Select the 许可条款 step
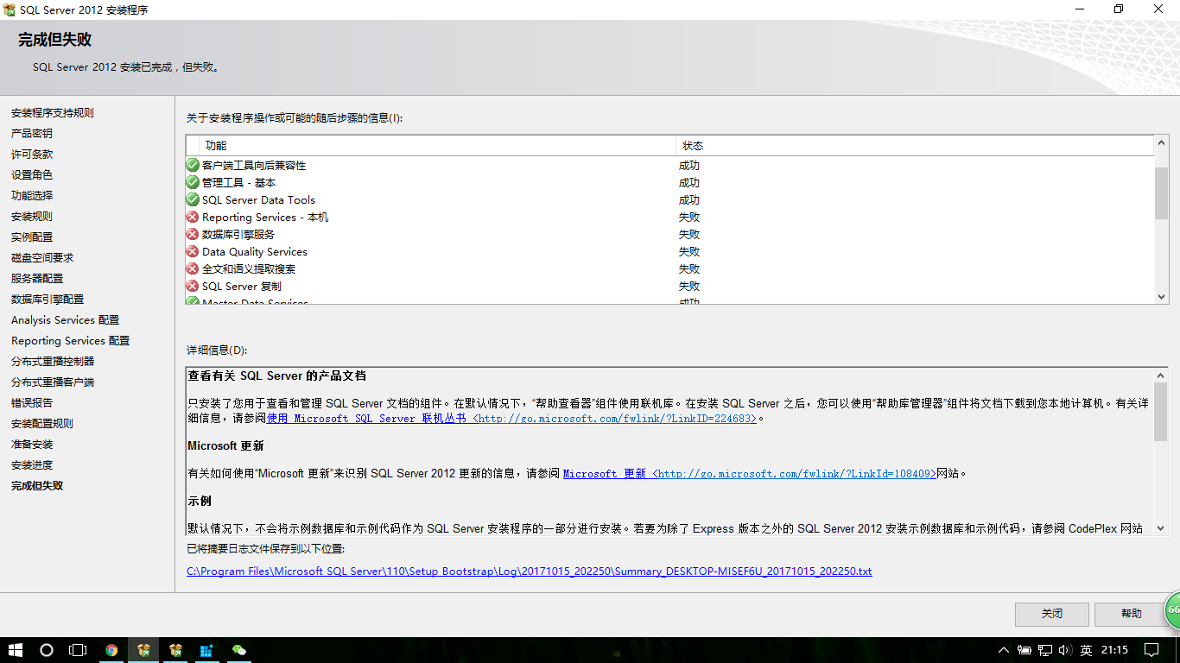Screen dimensions: 1180x663 [x=32, y=155]
